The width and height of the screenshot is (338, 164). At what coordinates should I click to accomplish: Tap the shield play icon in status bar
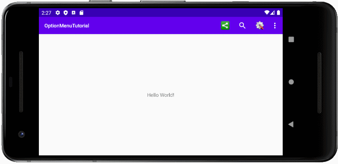coord(65,13)
